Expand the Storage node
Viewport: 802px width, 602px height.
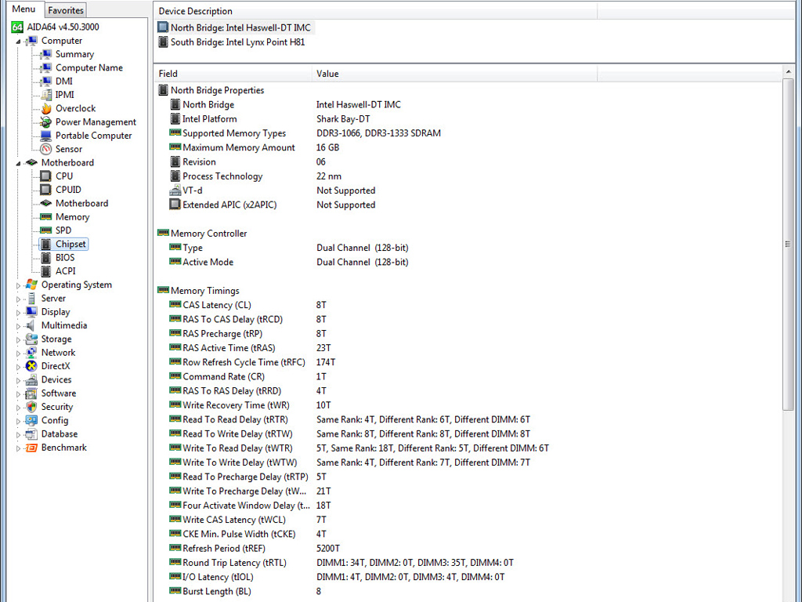coord(19,340)
